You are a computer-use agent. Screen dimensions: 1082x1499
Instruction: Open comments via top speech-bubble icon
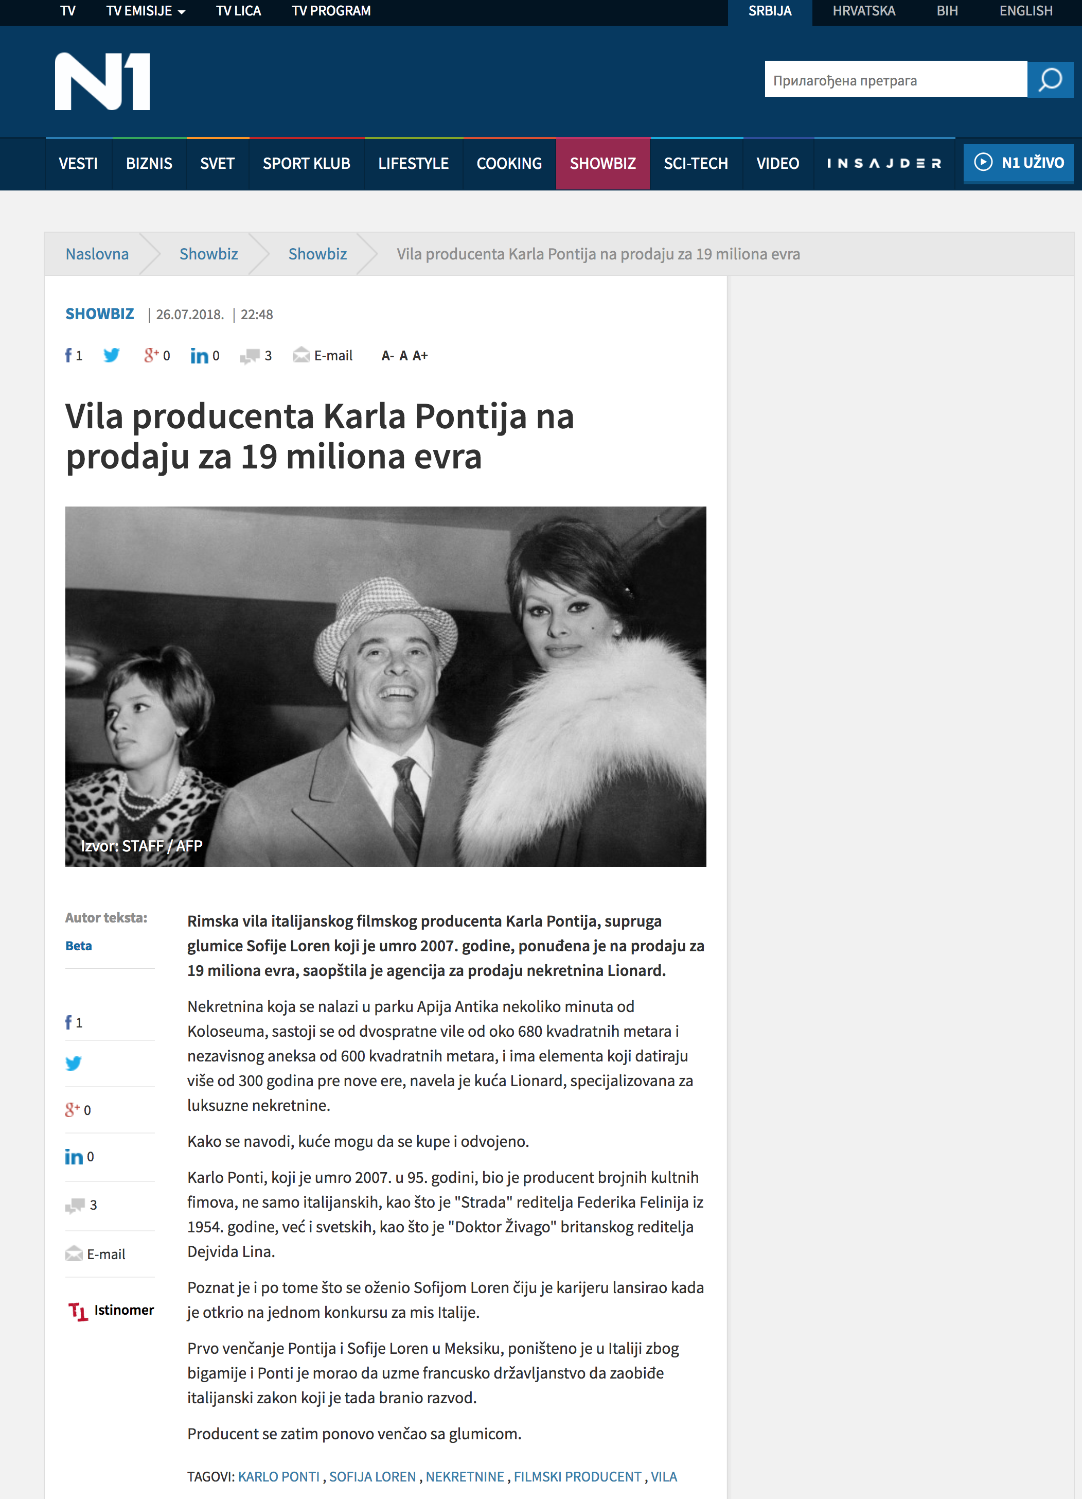click(x=250, y=356)
